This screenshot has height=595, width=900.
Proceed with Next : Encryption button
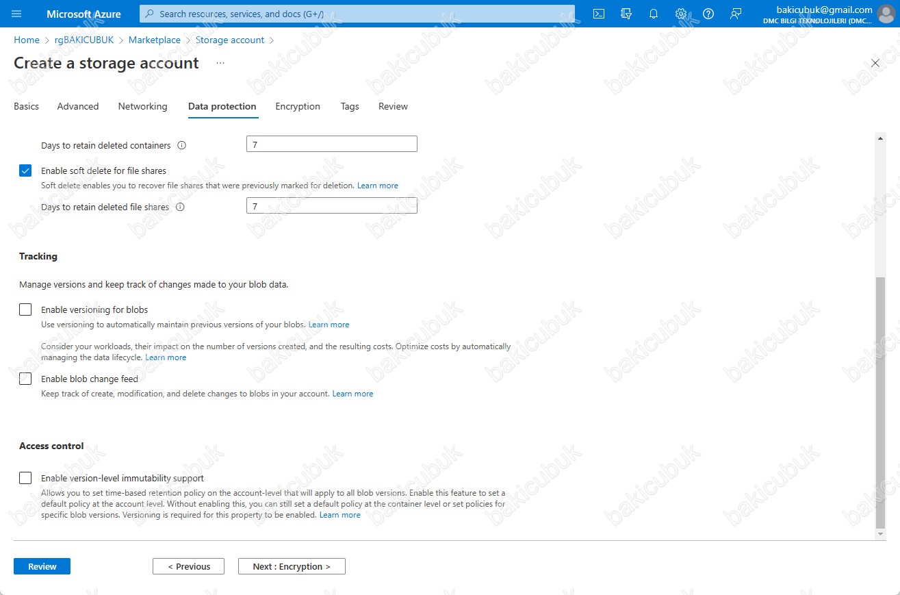pos(292,566)
